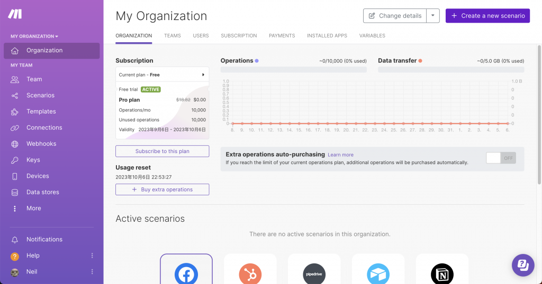542x284 pixels.
Task: Open the chat support bubble icon
Action: [523, 265]
